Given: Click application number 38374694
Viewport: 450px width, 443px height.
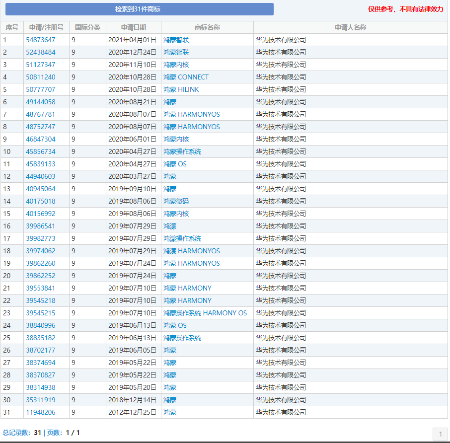Looking at the screenshot, I should click(40, 363).
